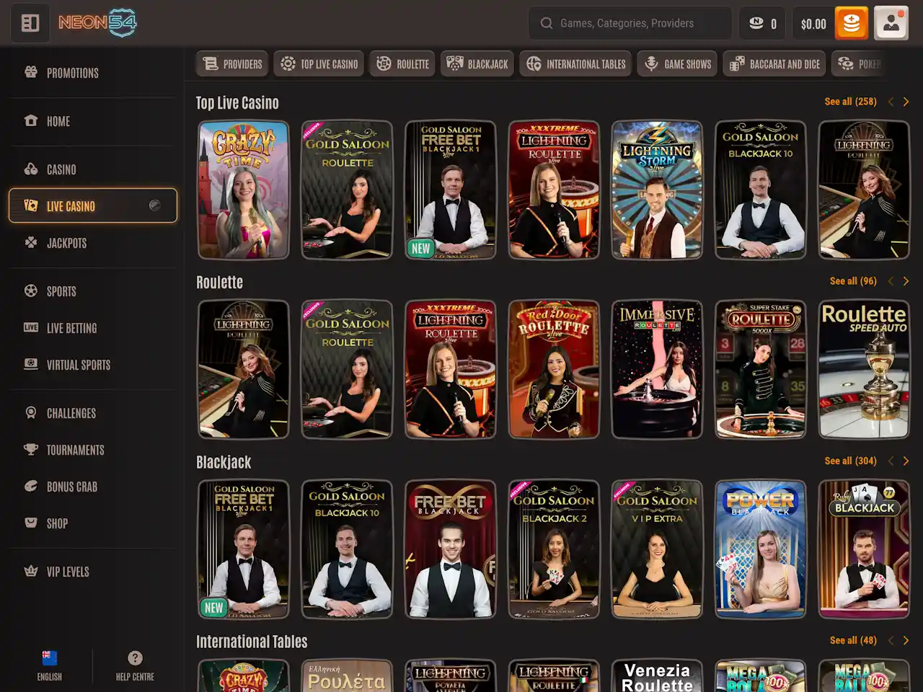Click See all (258) Top Live Casino
Image resolution: width=923 pixels, height=692 pixels.
pos(850,102)
